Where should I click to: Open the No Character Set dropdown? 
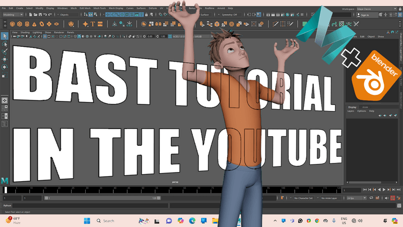pos(303,198)
